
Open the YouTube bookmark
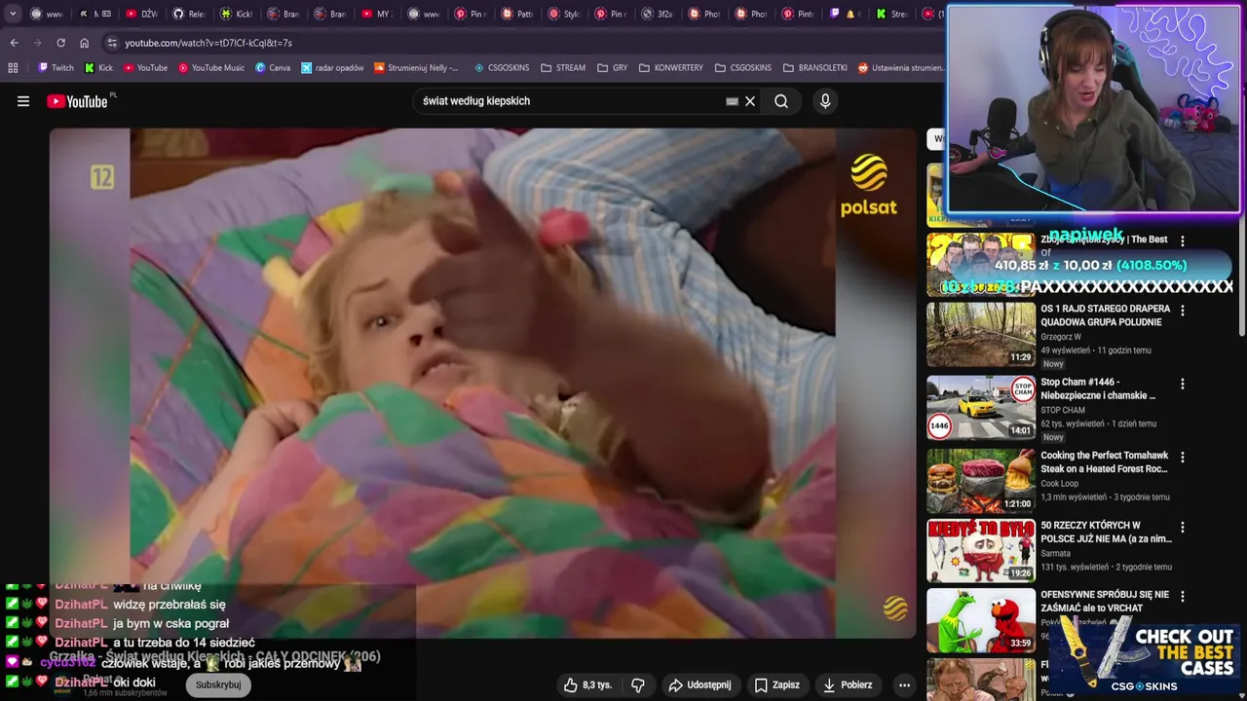pyautogui.click(x=144, y=68)
